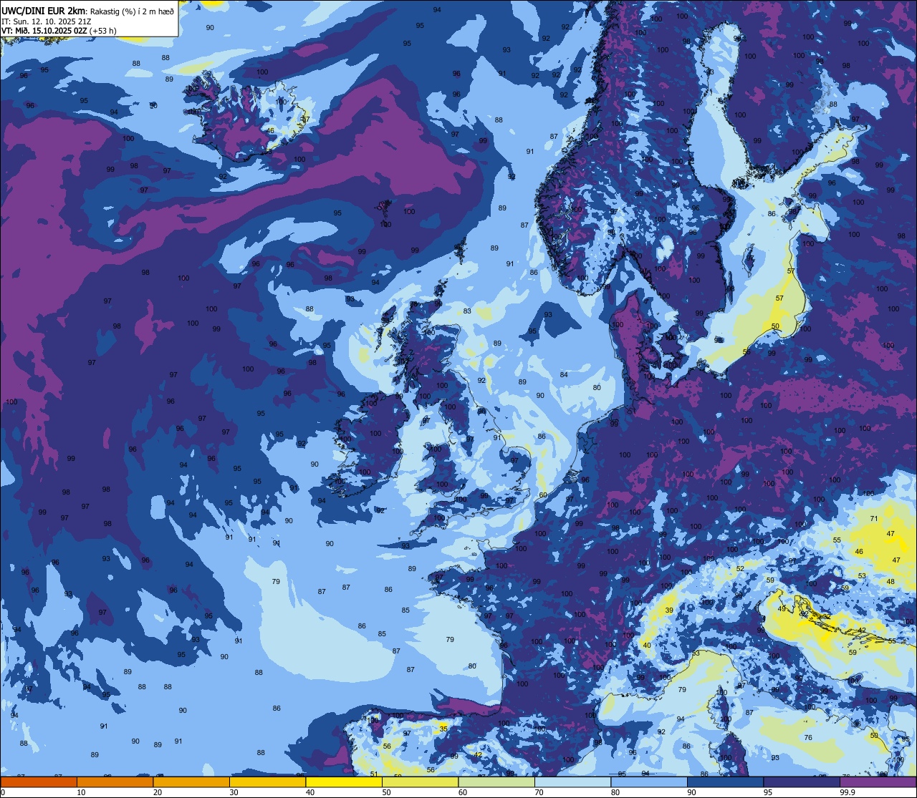Click the 'IT: Sun. 12. 10. 2025 21Z' line
The height and width of the screenshot is (798, 917).
tap(46, 21)
